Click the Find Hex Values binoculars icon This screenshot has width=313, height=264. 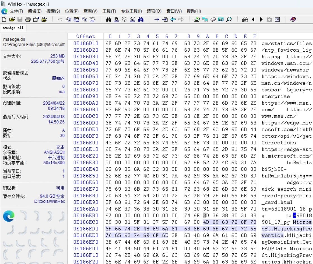pyautogui.click(x=116, y=20)
